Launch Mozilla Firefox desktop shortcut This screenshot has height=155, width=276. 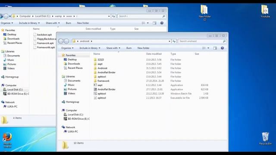click(7, 140)
